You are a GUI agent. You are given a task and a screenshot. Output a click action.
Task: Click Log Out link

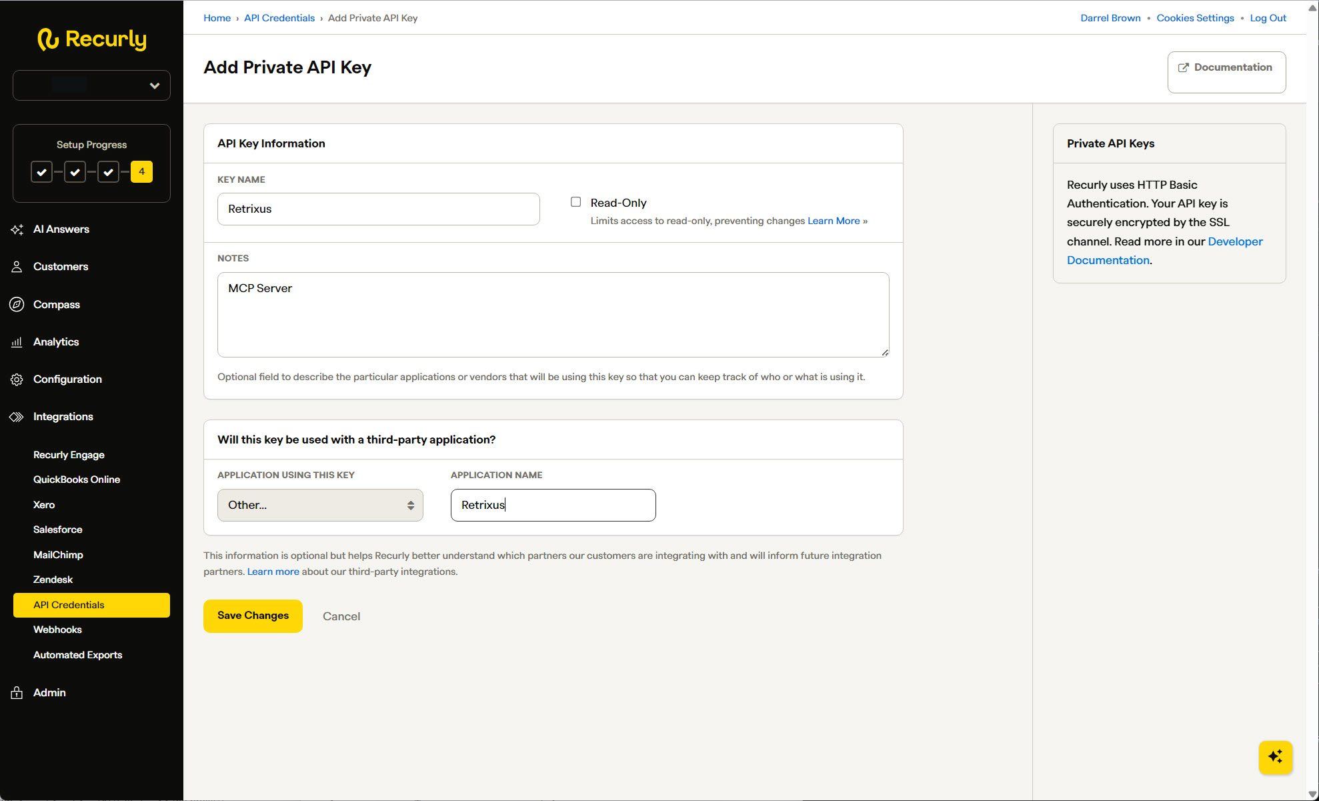[1268, 18]
